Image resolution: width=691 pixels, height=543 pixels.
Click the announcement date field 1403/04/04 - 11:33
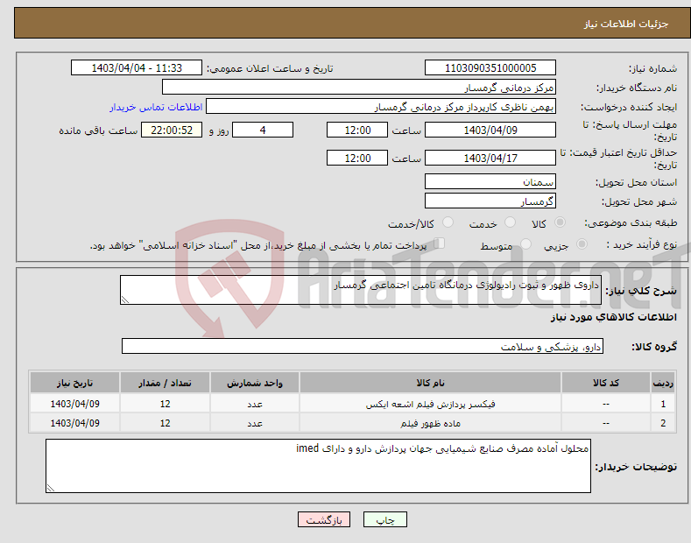[x=137, y=68]
